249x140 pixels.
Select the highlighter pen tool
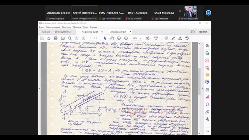point(173,38)
